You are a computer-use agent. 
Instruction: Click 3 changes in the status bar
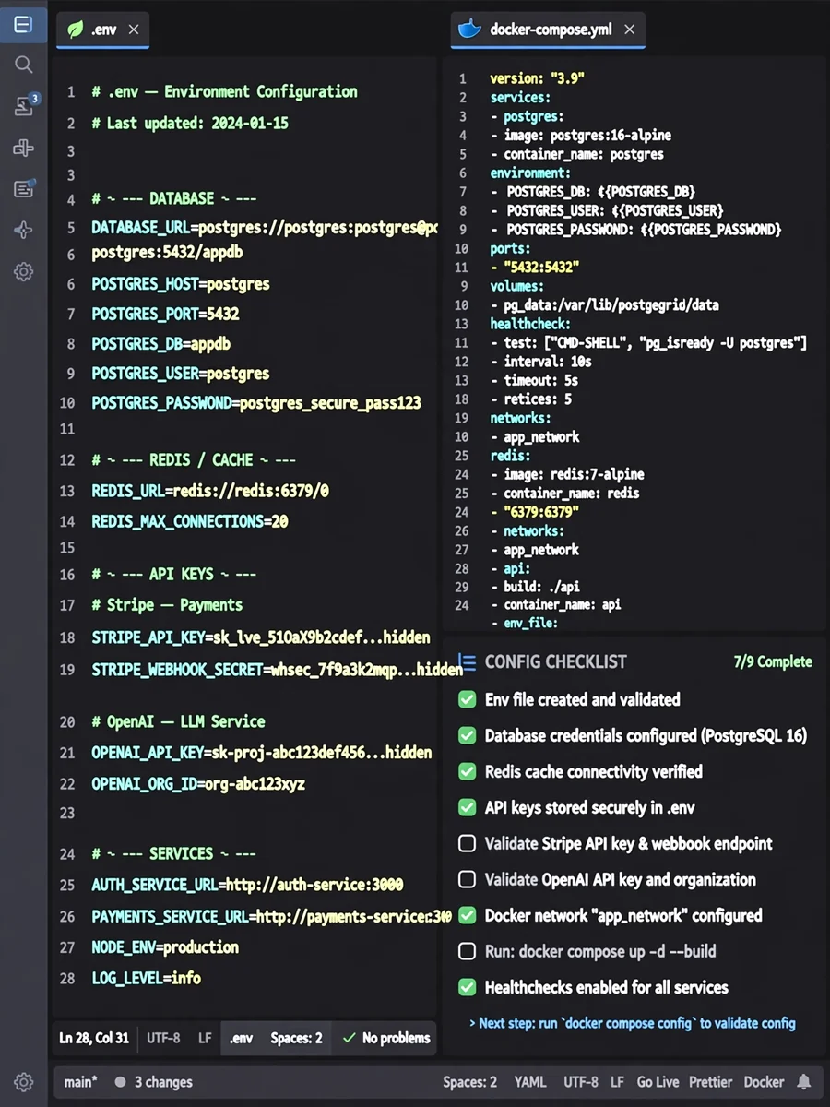point(163,1082)
